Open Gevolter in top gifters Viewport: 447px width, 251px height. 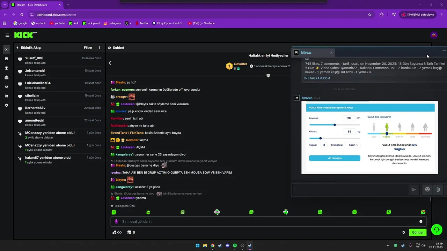point(240,64)
